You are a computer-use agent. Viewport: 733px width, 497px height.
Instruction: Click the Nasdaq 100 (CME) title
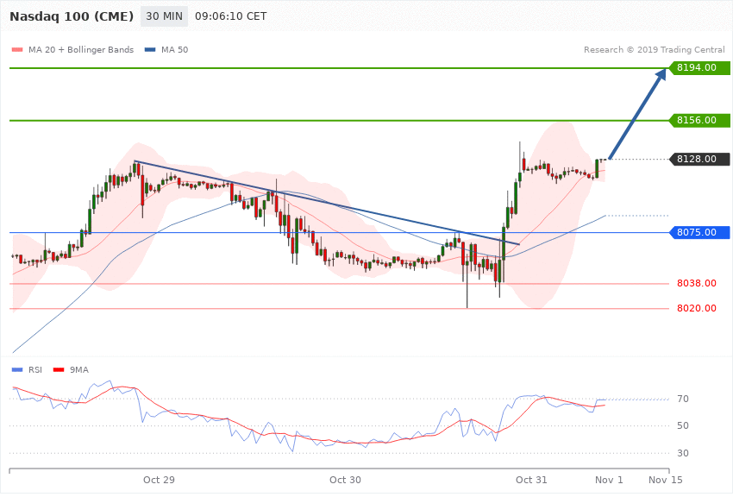tap(72, 16)
